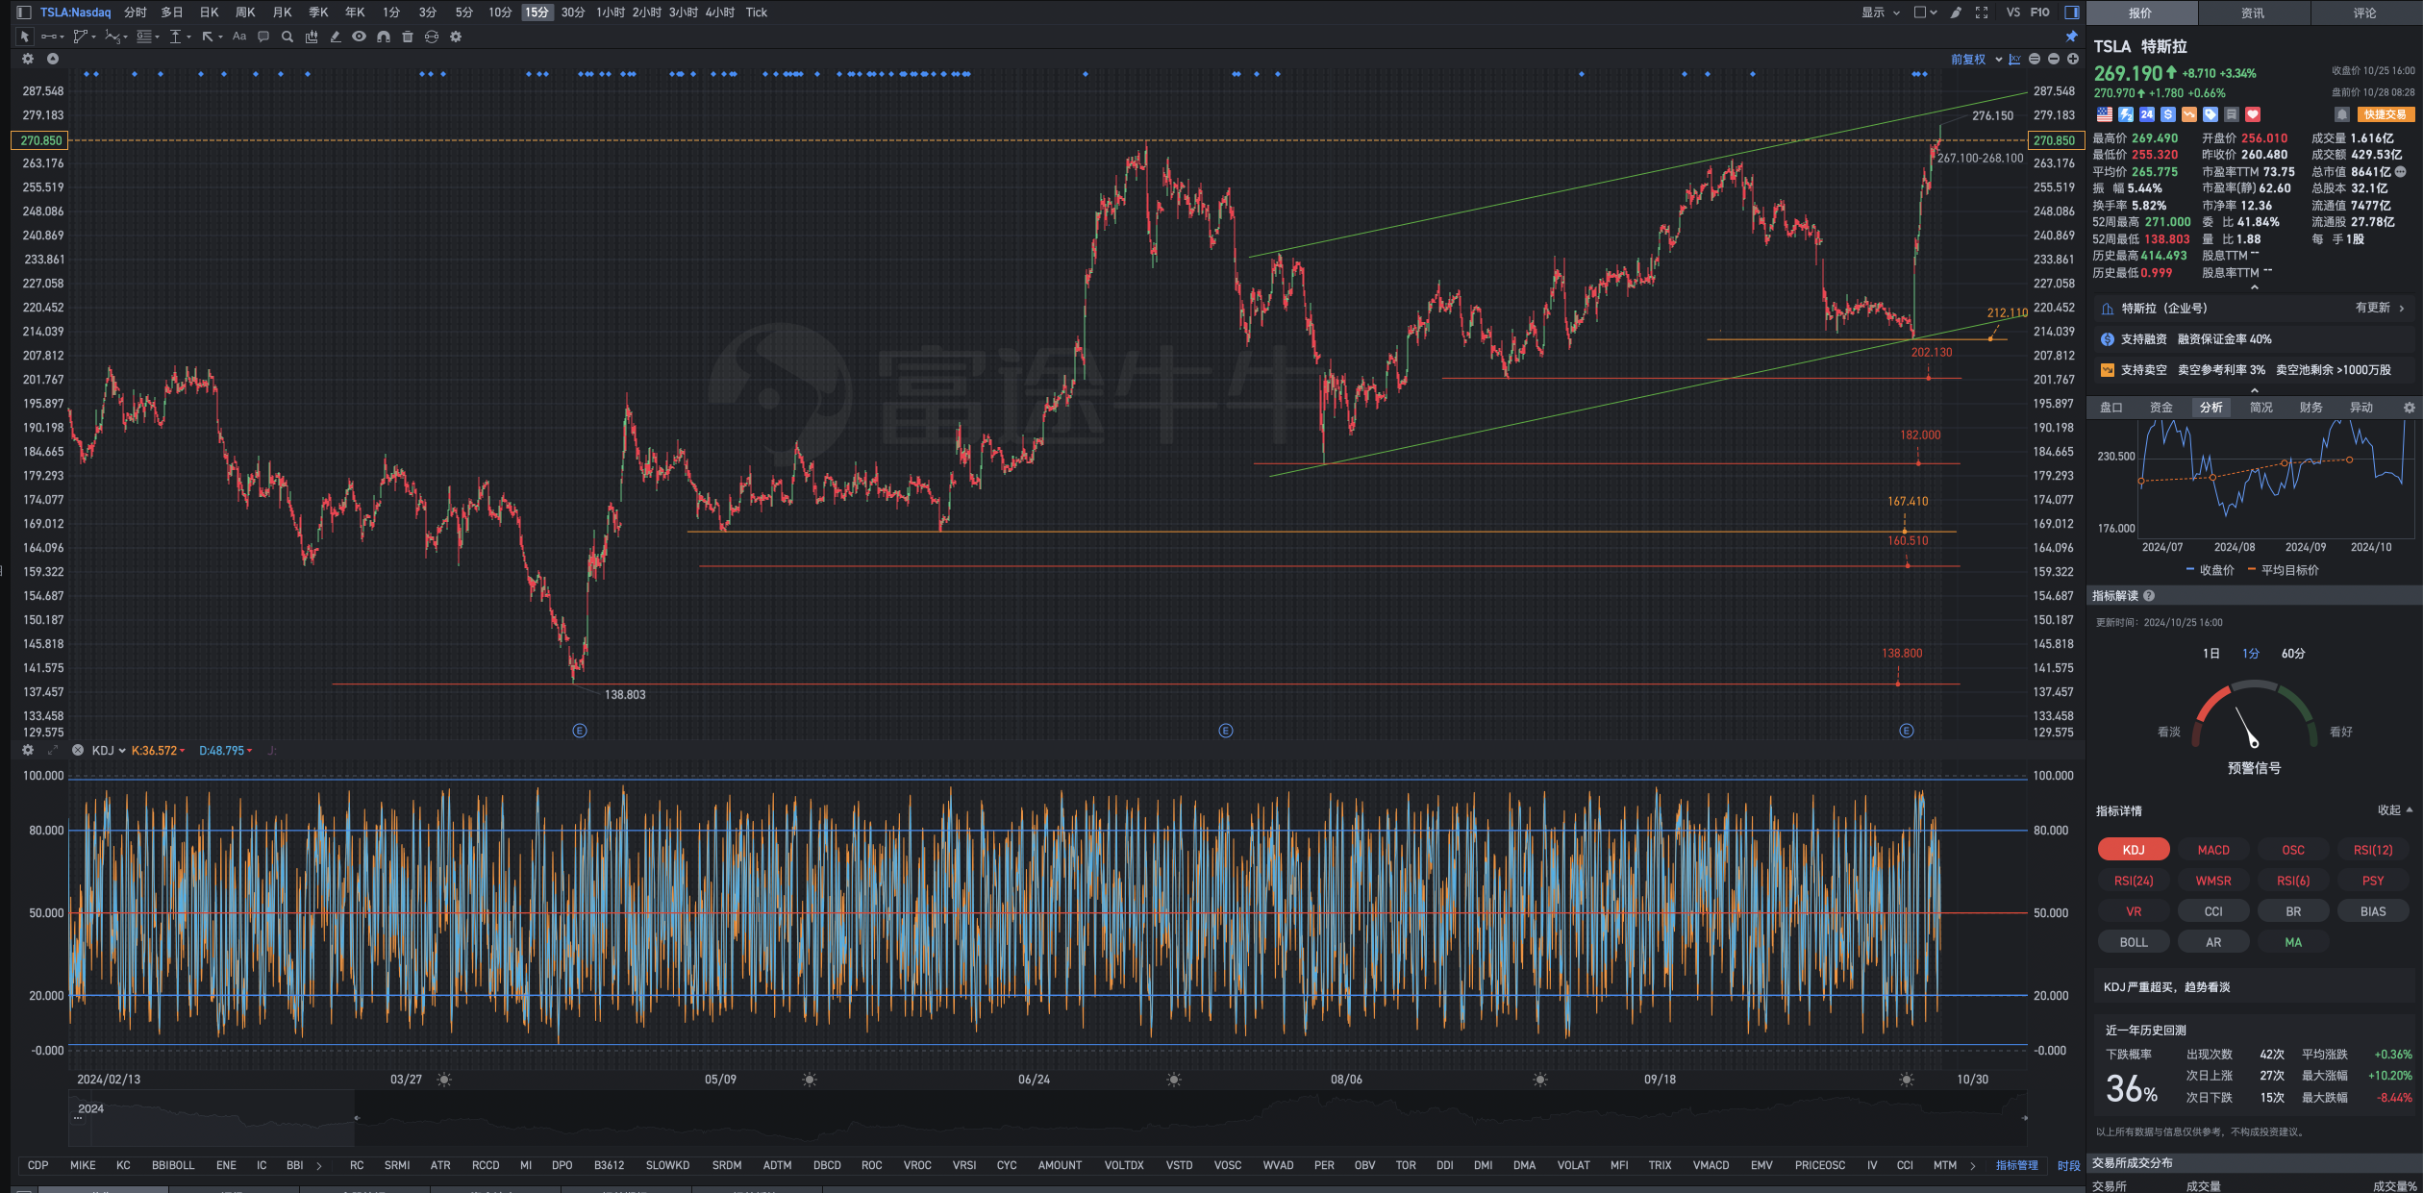
Task: Open KDJ indicator settings gear
Action: pos(28,750)
